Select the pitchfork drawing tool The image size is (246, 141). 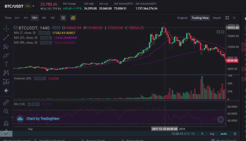(x=6, y=46)
